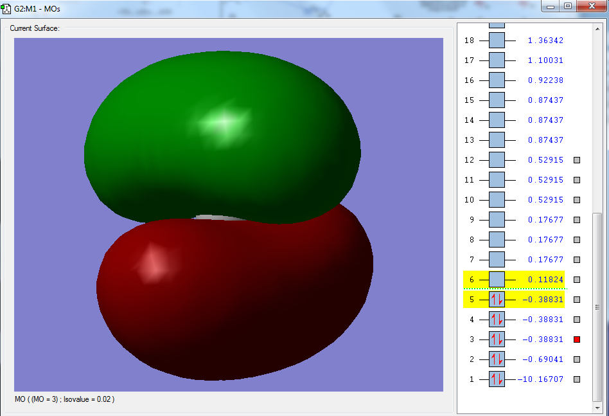Select the orbital 18 occupancy box

(x=497, y=41)
